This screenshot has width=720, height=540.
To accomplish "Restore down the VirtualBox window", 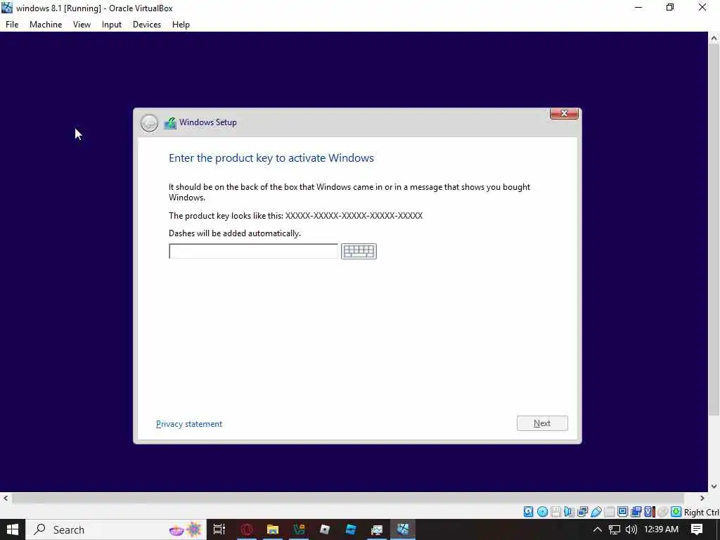I will [x=670, y=7].
